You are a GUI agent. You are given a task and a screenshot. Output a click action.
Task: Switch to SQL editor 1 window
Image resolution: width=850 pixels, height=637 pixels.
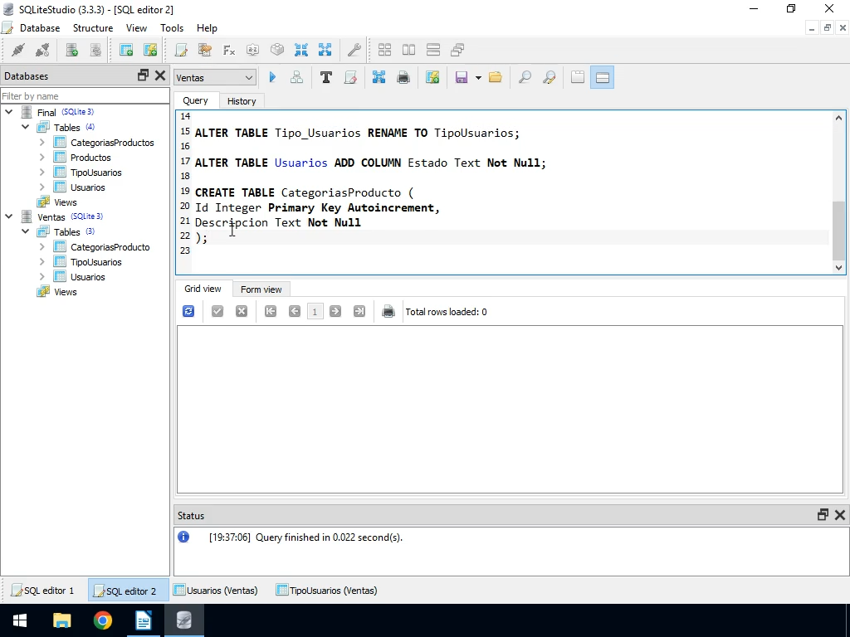click(43, 591)
